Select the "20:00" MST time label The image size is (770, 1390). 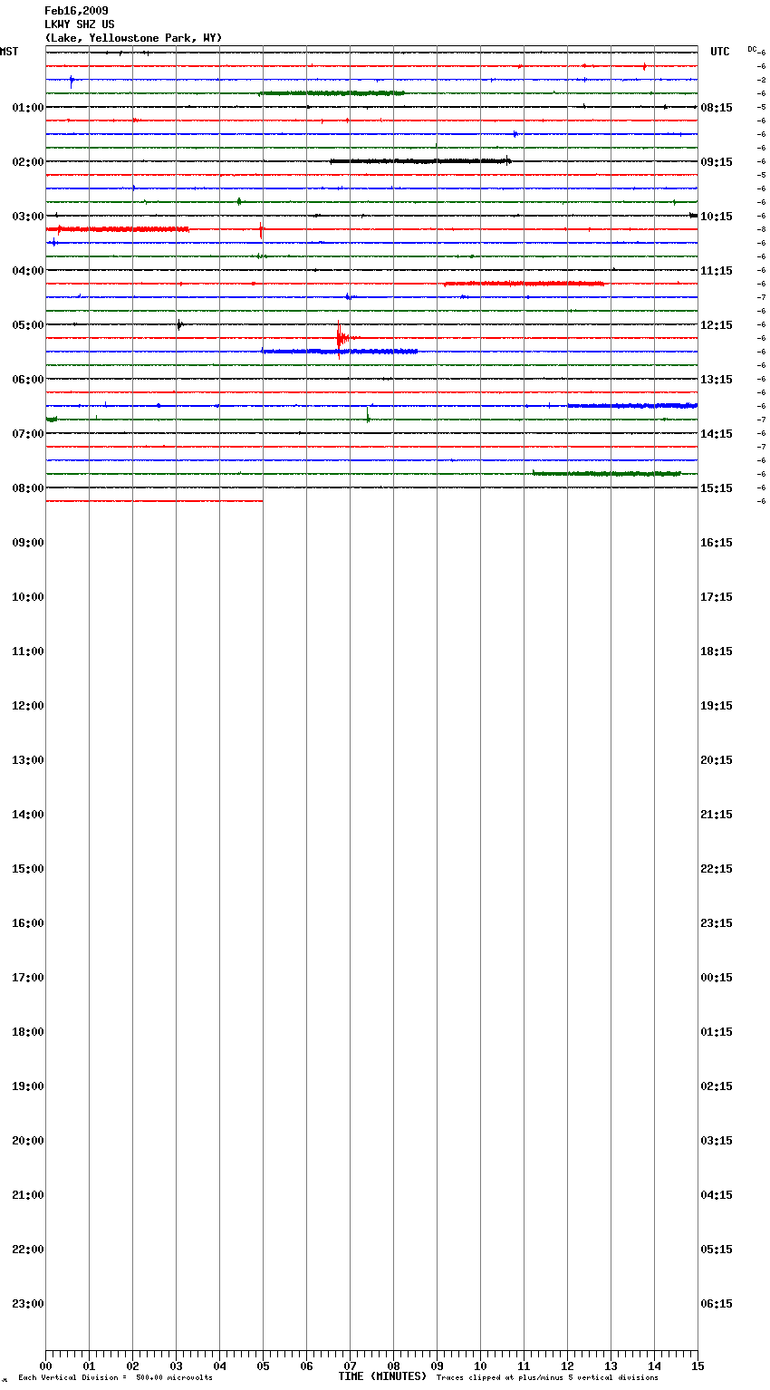click(28, 1141)
